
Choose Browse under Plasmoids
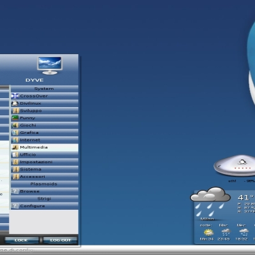tap(45, 191)
